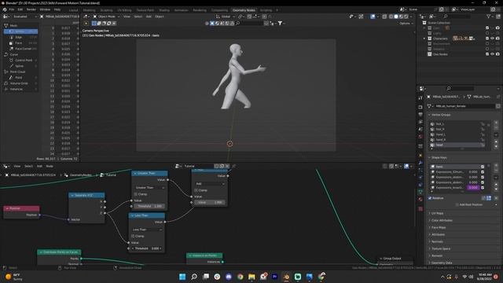
Task: Click the Separate XYZ node header
Action: pyautogui.click(x=86, y=196)
